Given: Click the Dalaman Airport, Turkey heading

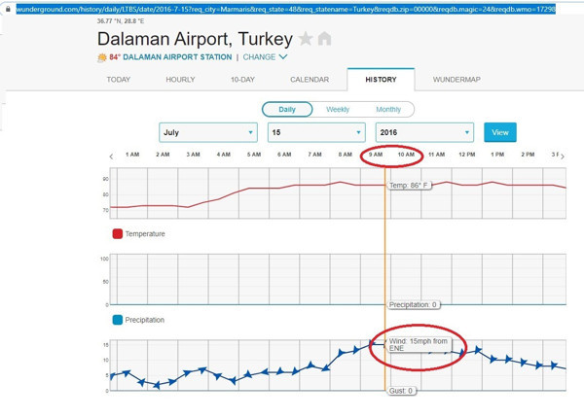Looking at the screenshot, I should 195,39.
